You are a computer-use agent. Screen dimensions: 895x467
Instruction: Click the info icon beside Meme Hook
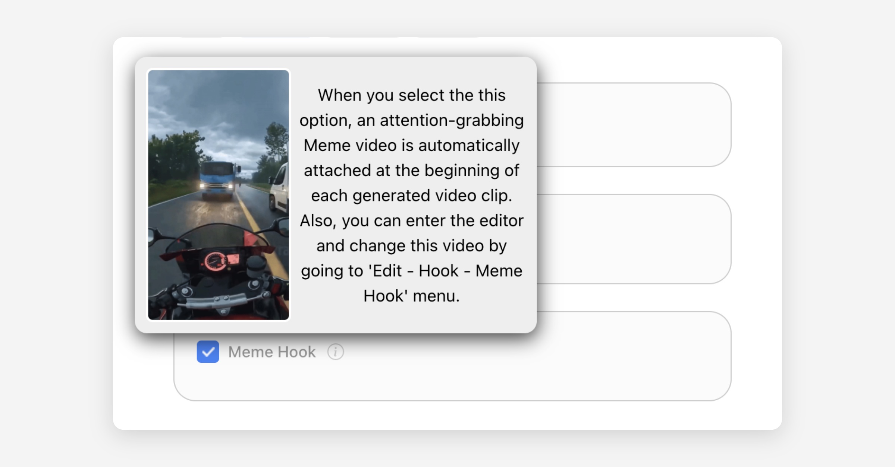[335, 352]
